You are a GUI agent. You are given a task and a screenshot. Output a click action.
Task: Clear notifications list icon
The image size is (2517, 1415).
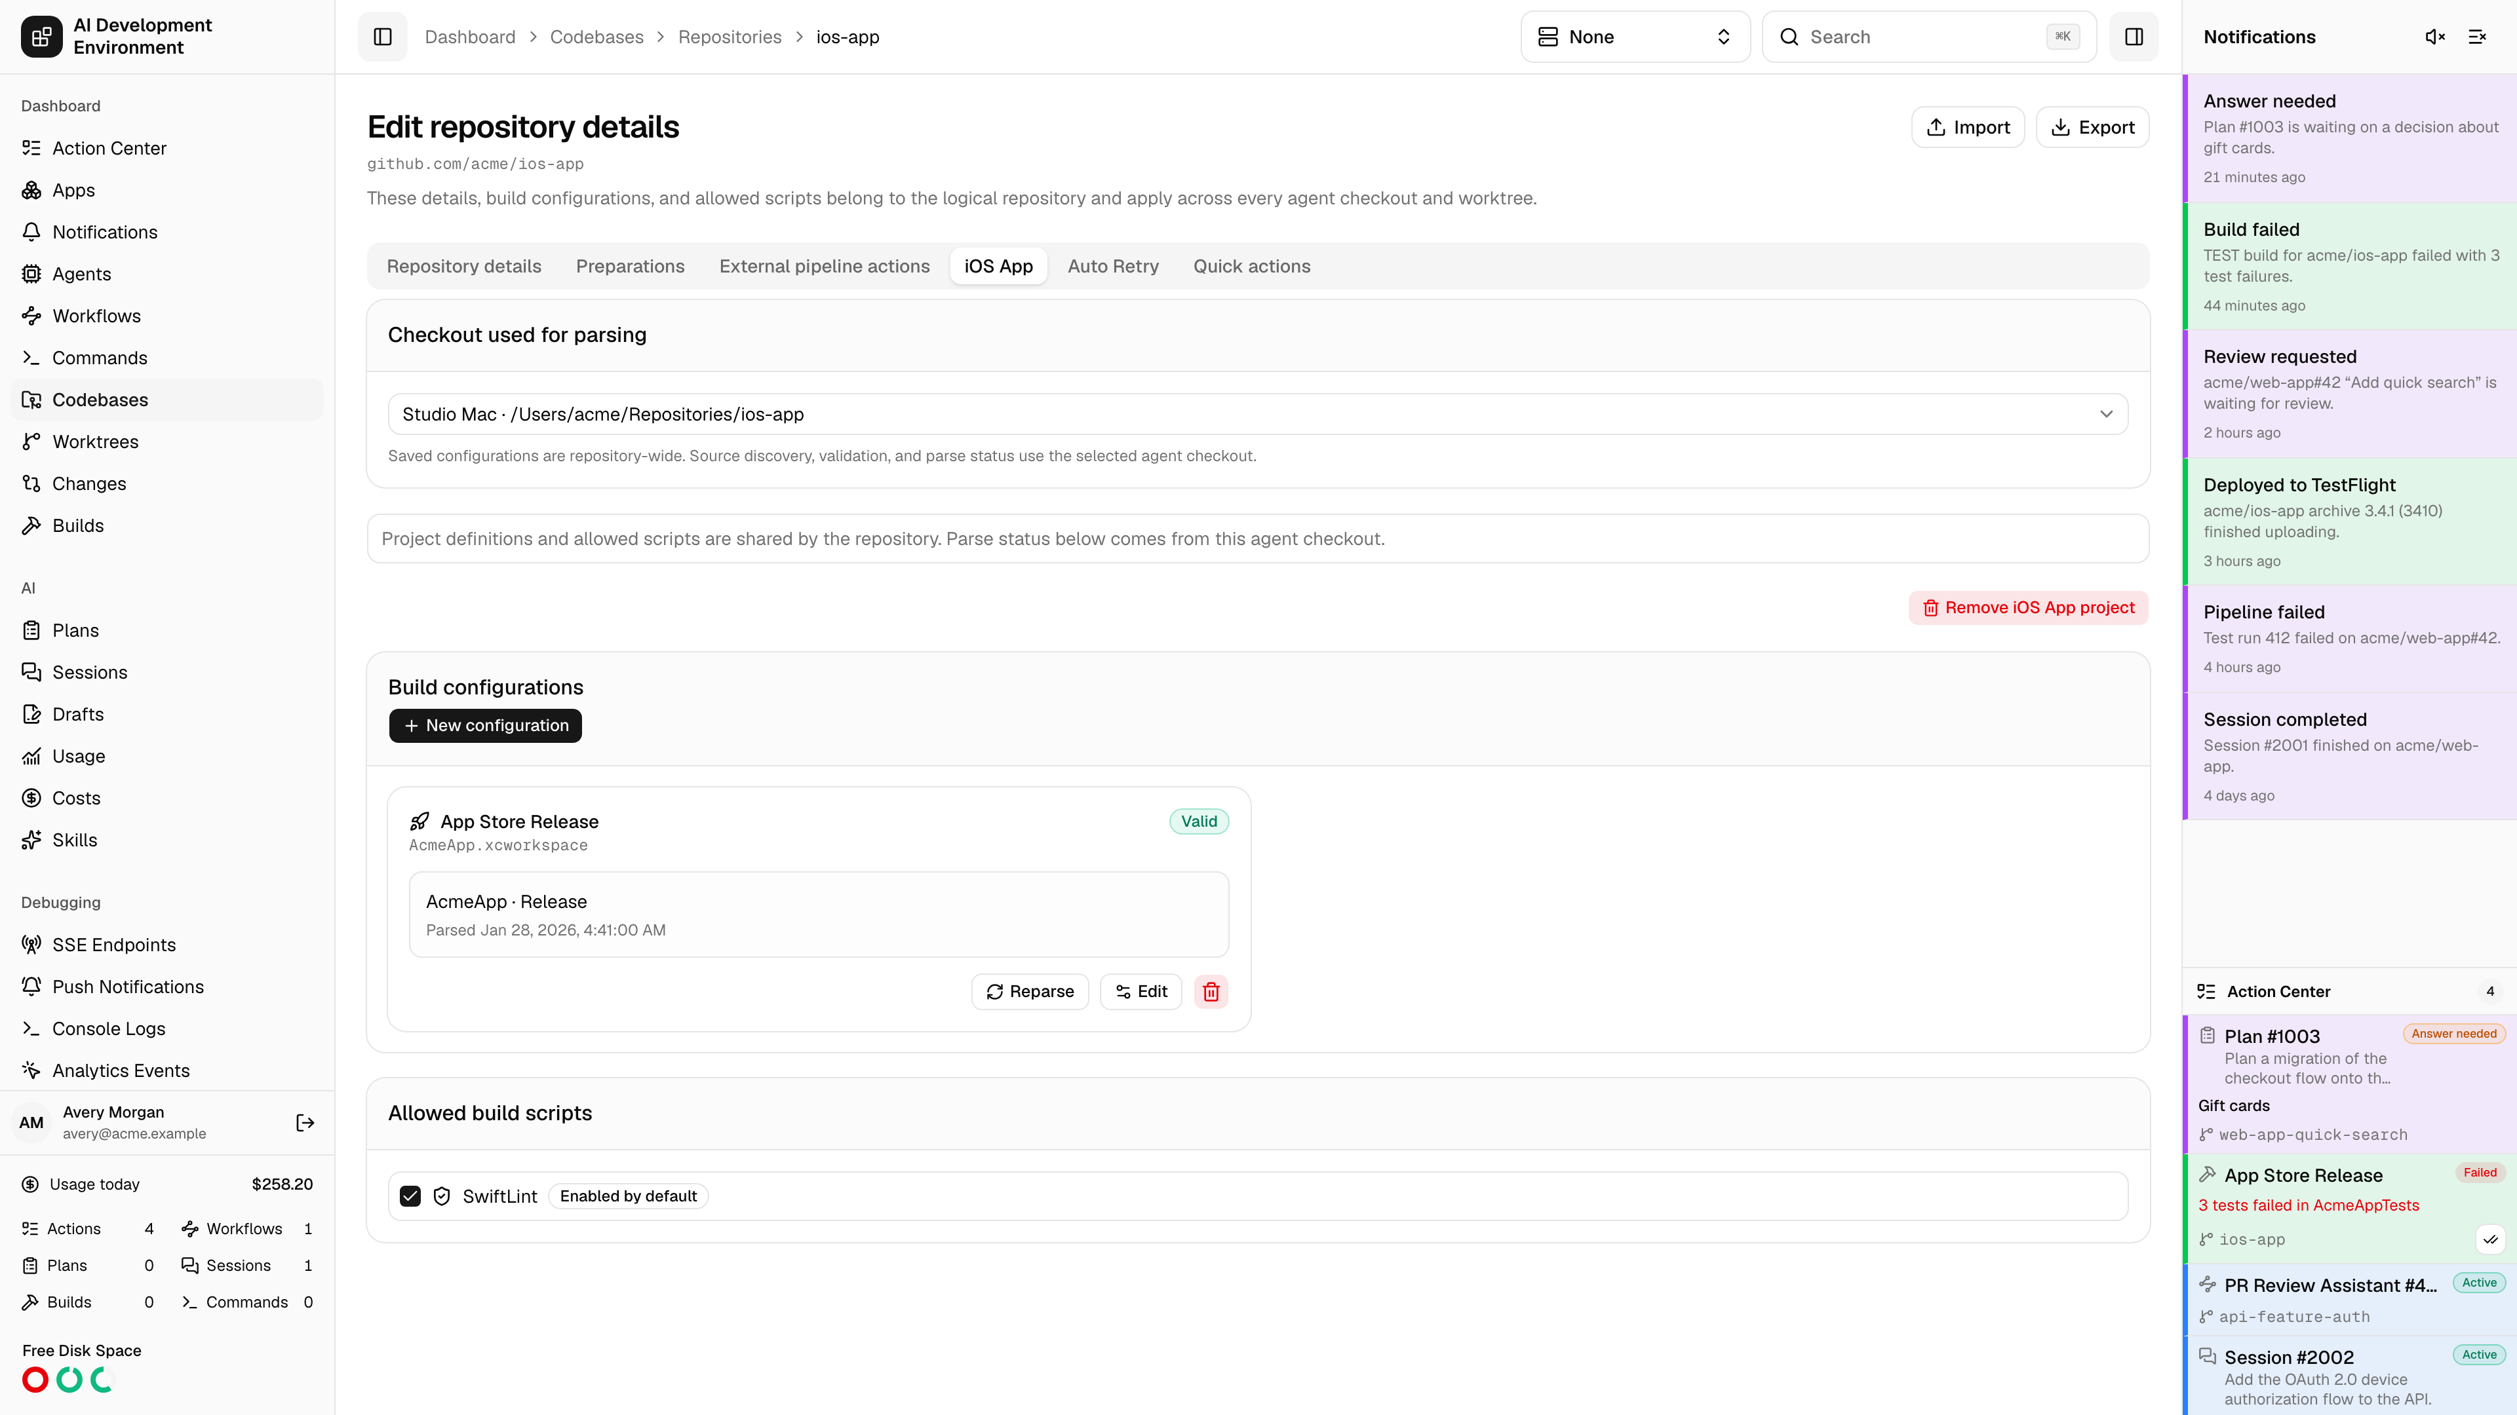coord(2478,37)
